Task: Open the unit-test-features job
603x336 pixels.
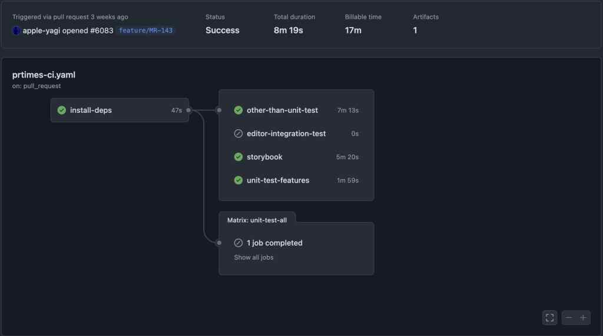Action: (278, 180)
